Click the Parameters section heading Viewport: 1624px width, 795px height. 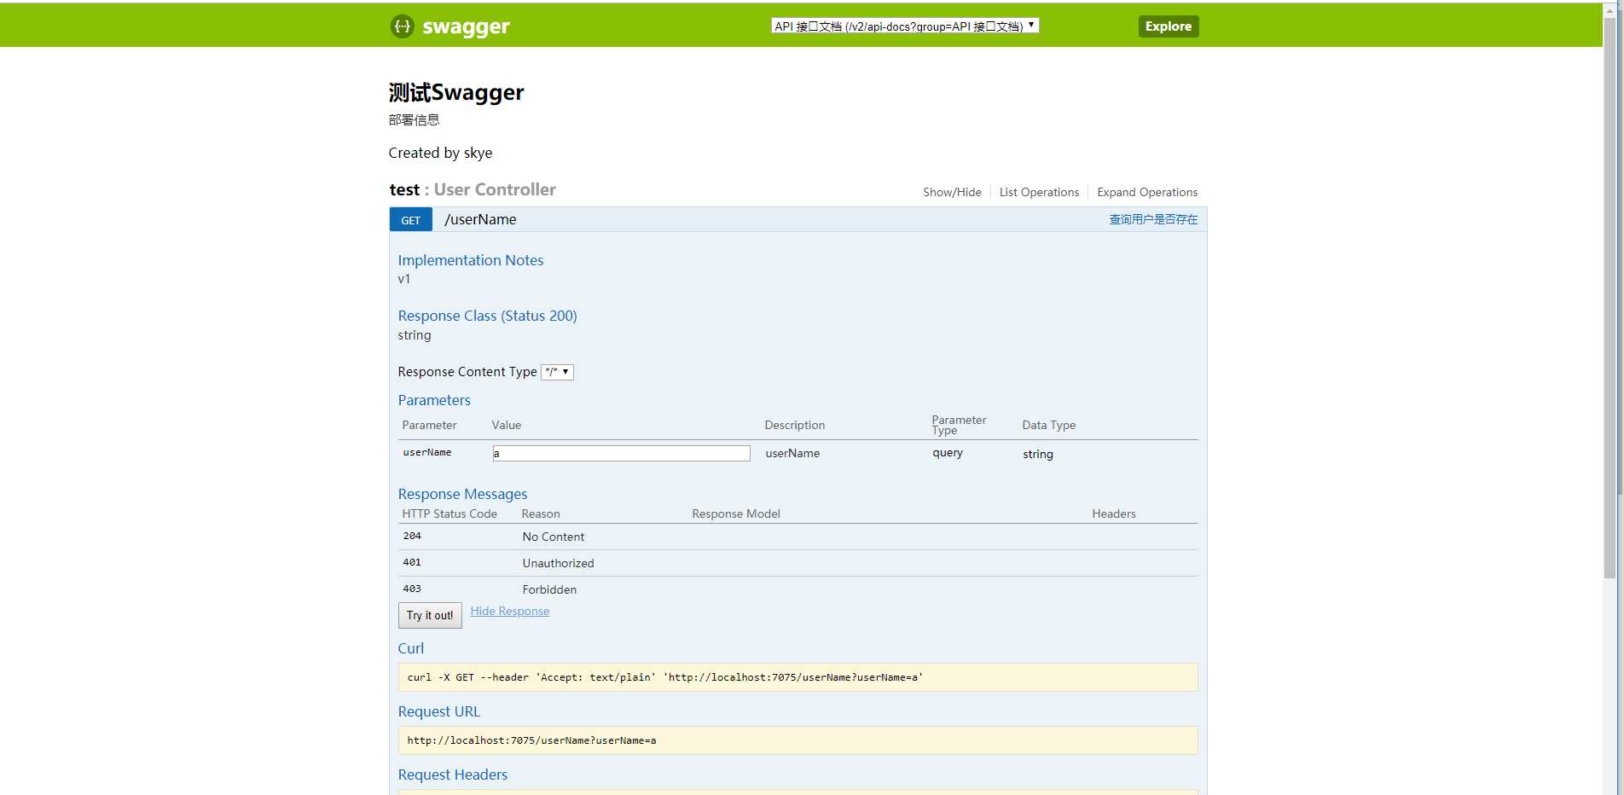click(434, 400)
